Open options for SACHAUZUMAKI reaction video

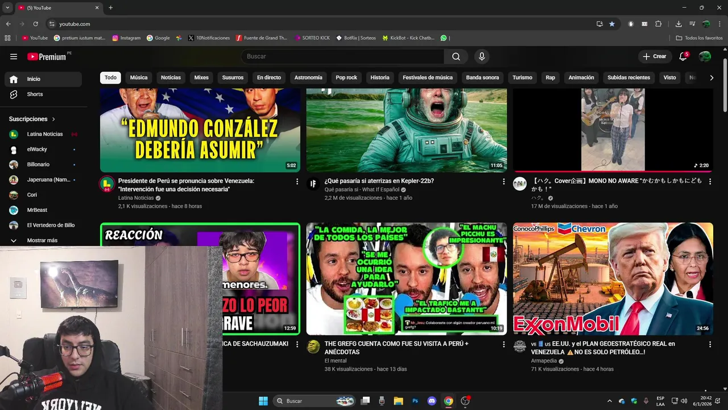click(297, 345)
